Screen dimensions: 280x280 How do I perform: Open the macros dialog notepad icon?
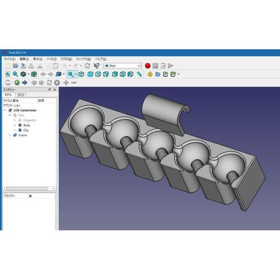pos(163,66)
